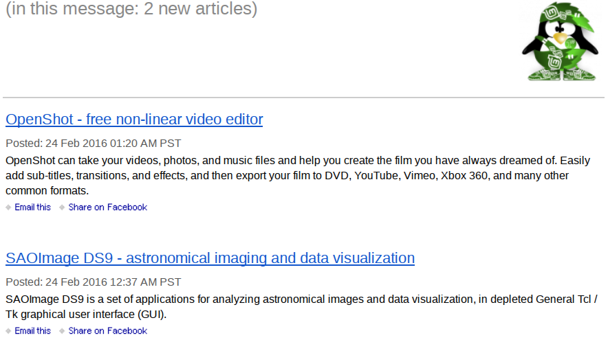Click the bullet icon beside SAOImage's Email this
The width and height of the screenshot is (608, 340).
tap(8, 331)
